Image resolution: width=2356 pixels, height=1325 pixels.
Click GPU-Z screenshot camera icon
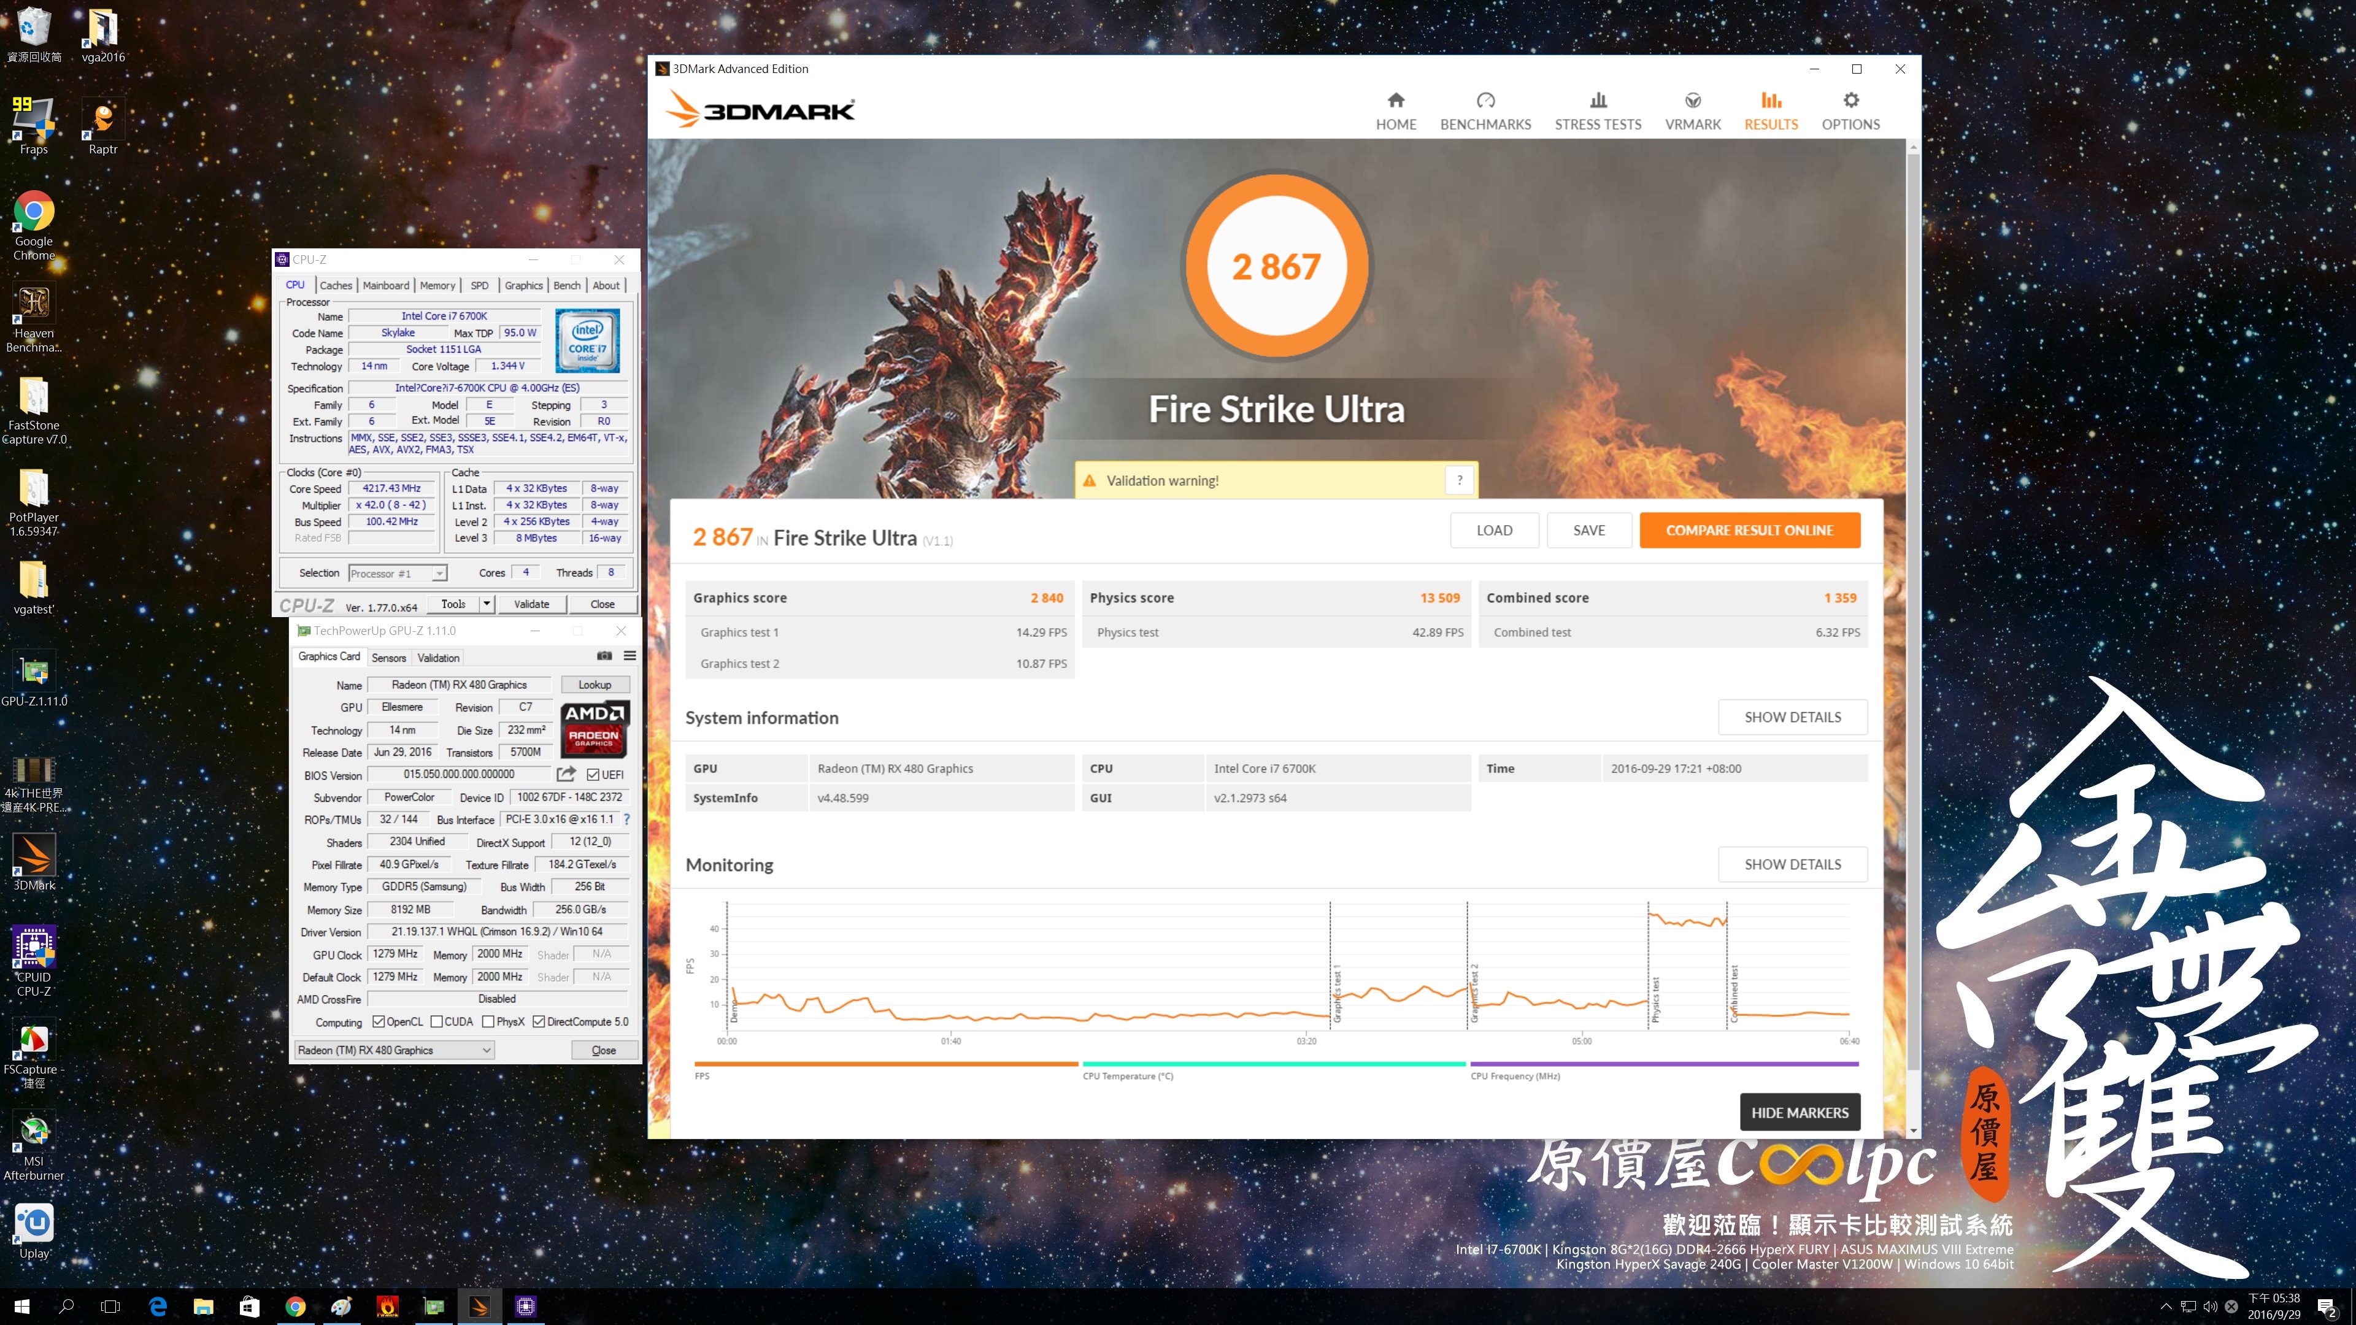tap(604, 656)
